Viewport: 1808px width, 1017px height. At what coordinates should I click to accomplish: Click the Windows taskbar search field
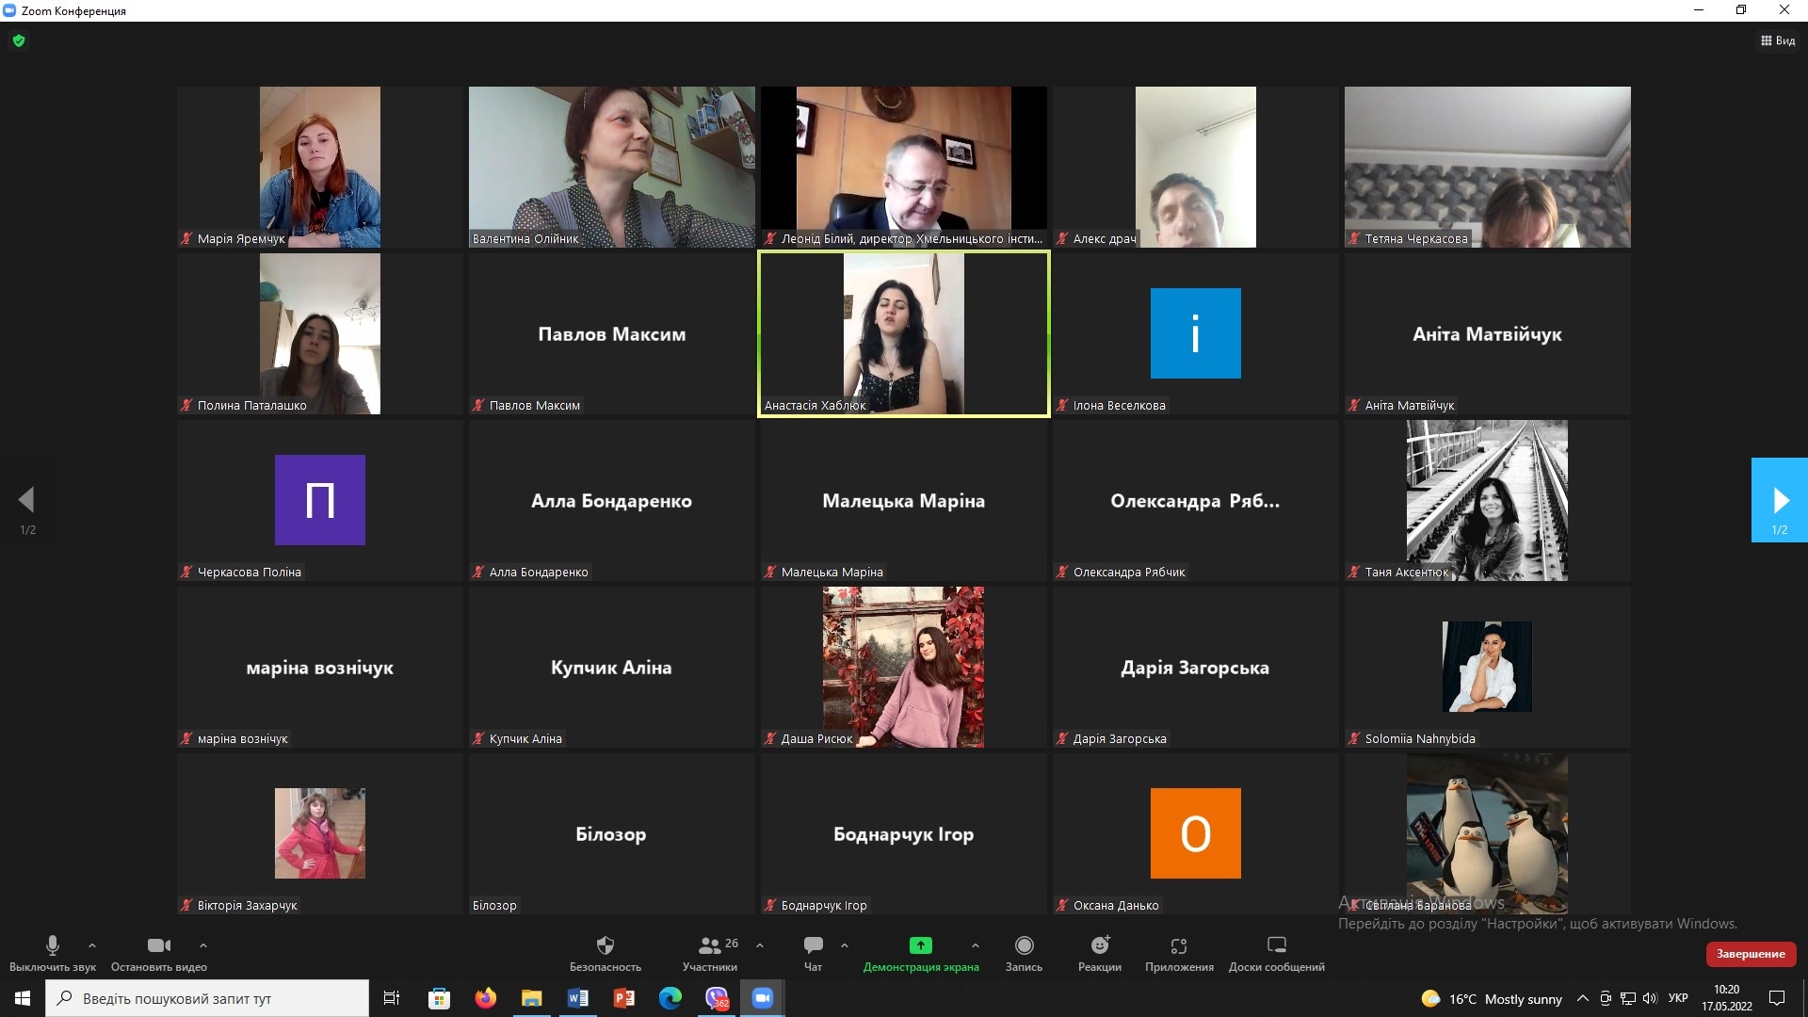(207, 998)
